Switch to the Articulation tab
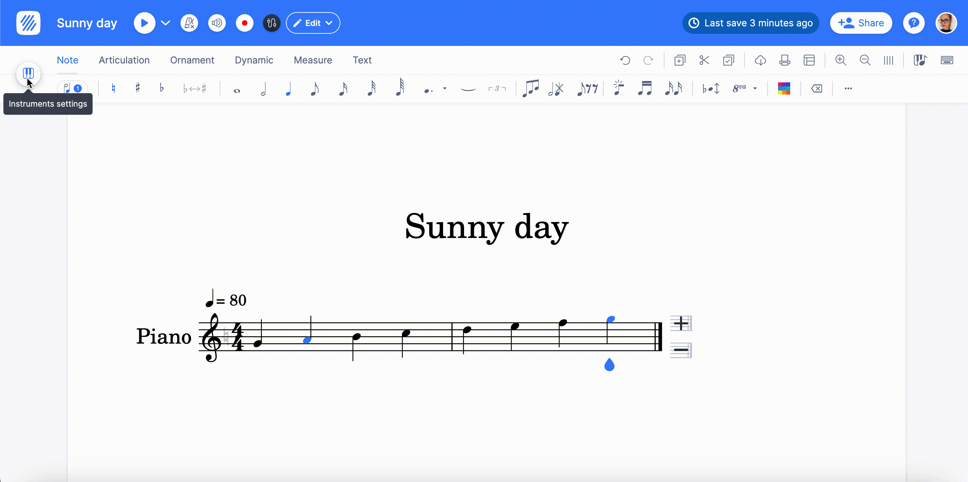 pos(124,60)
